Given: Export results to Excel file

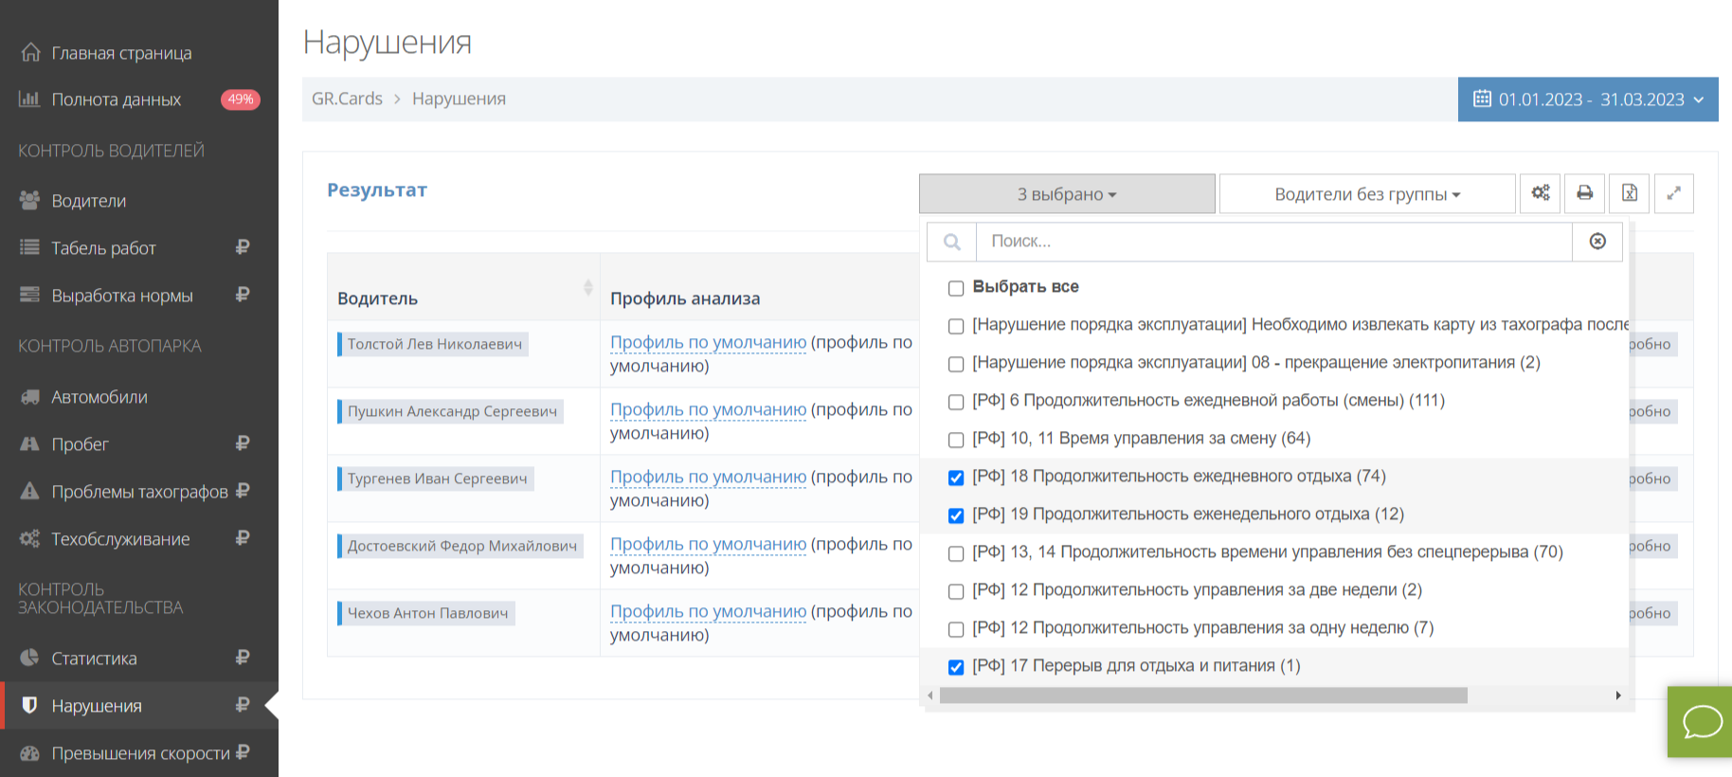Looking at the screenshot, I should tap(1630, 193).
